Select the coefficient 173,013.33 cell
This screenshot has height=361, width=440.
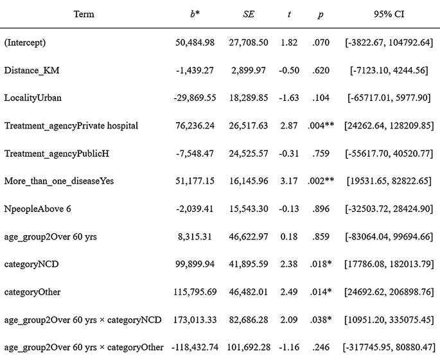[x=195, y=319]
